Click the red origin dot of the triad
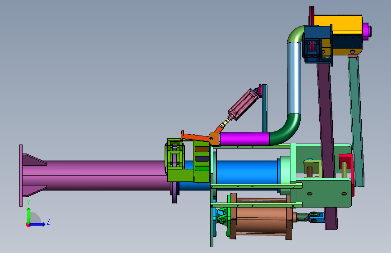The image size is (391, 253). 28,225
